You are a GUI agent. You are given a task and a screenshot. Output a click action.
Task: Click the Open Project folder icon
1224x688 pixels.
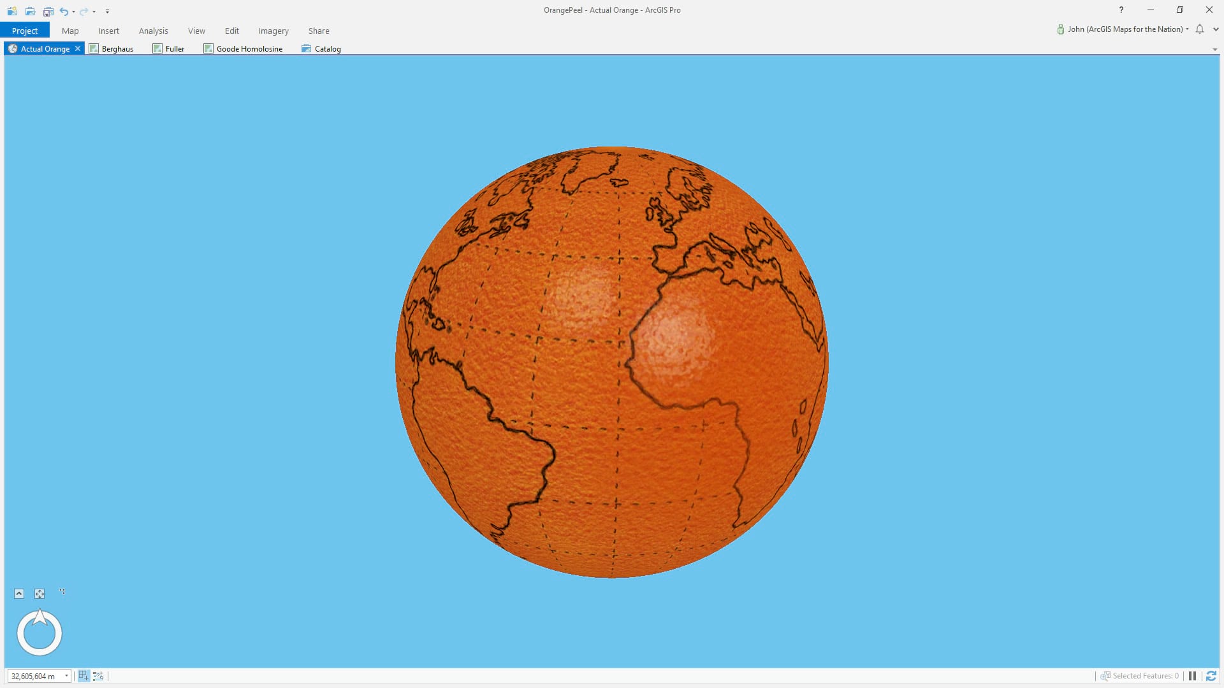coord(30,11)
